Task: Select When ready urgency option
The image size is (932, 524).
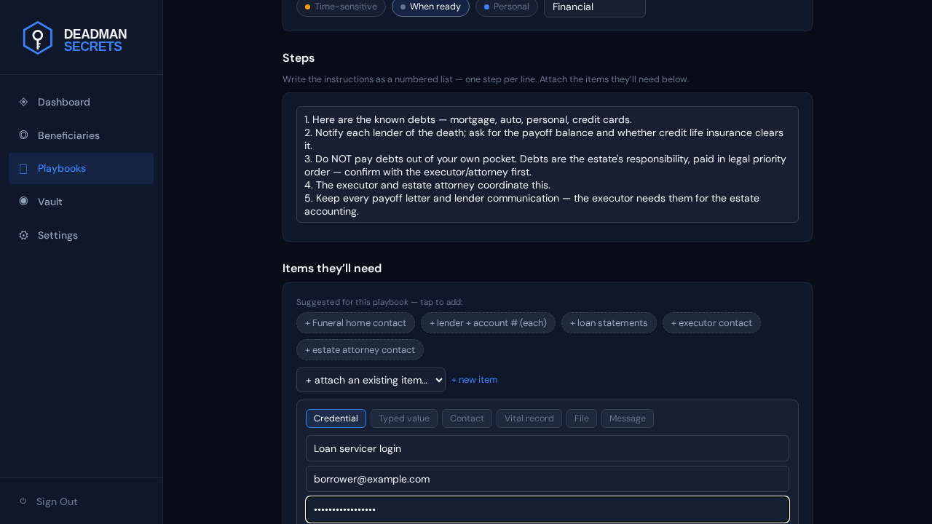Action: [x=430, y=7]
